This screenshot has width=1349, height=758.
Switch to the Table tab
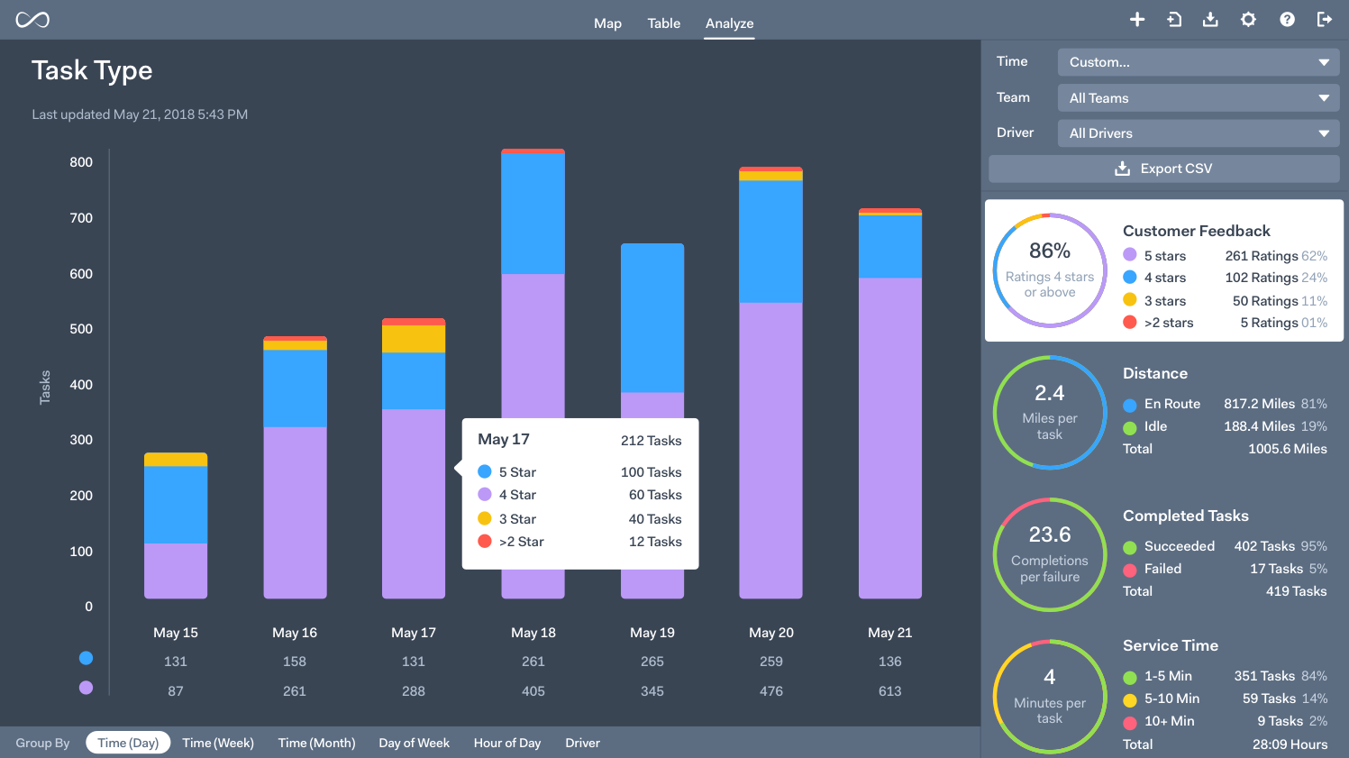click(x=664, y=23)
